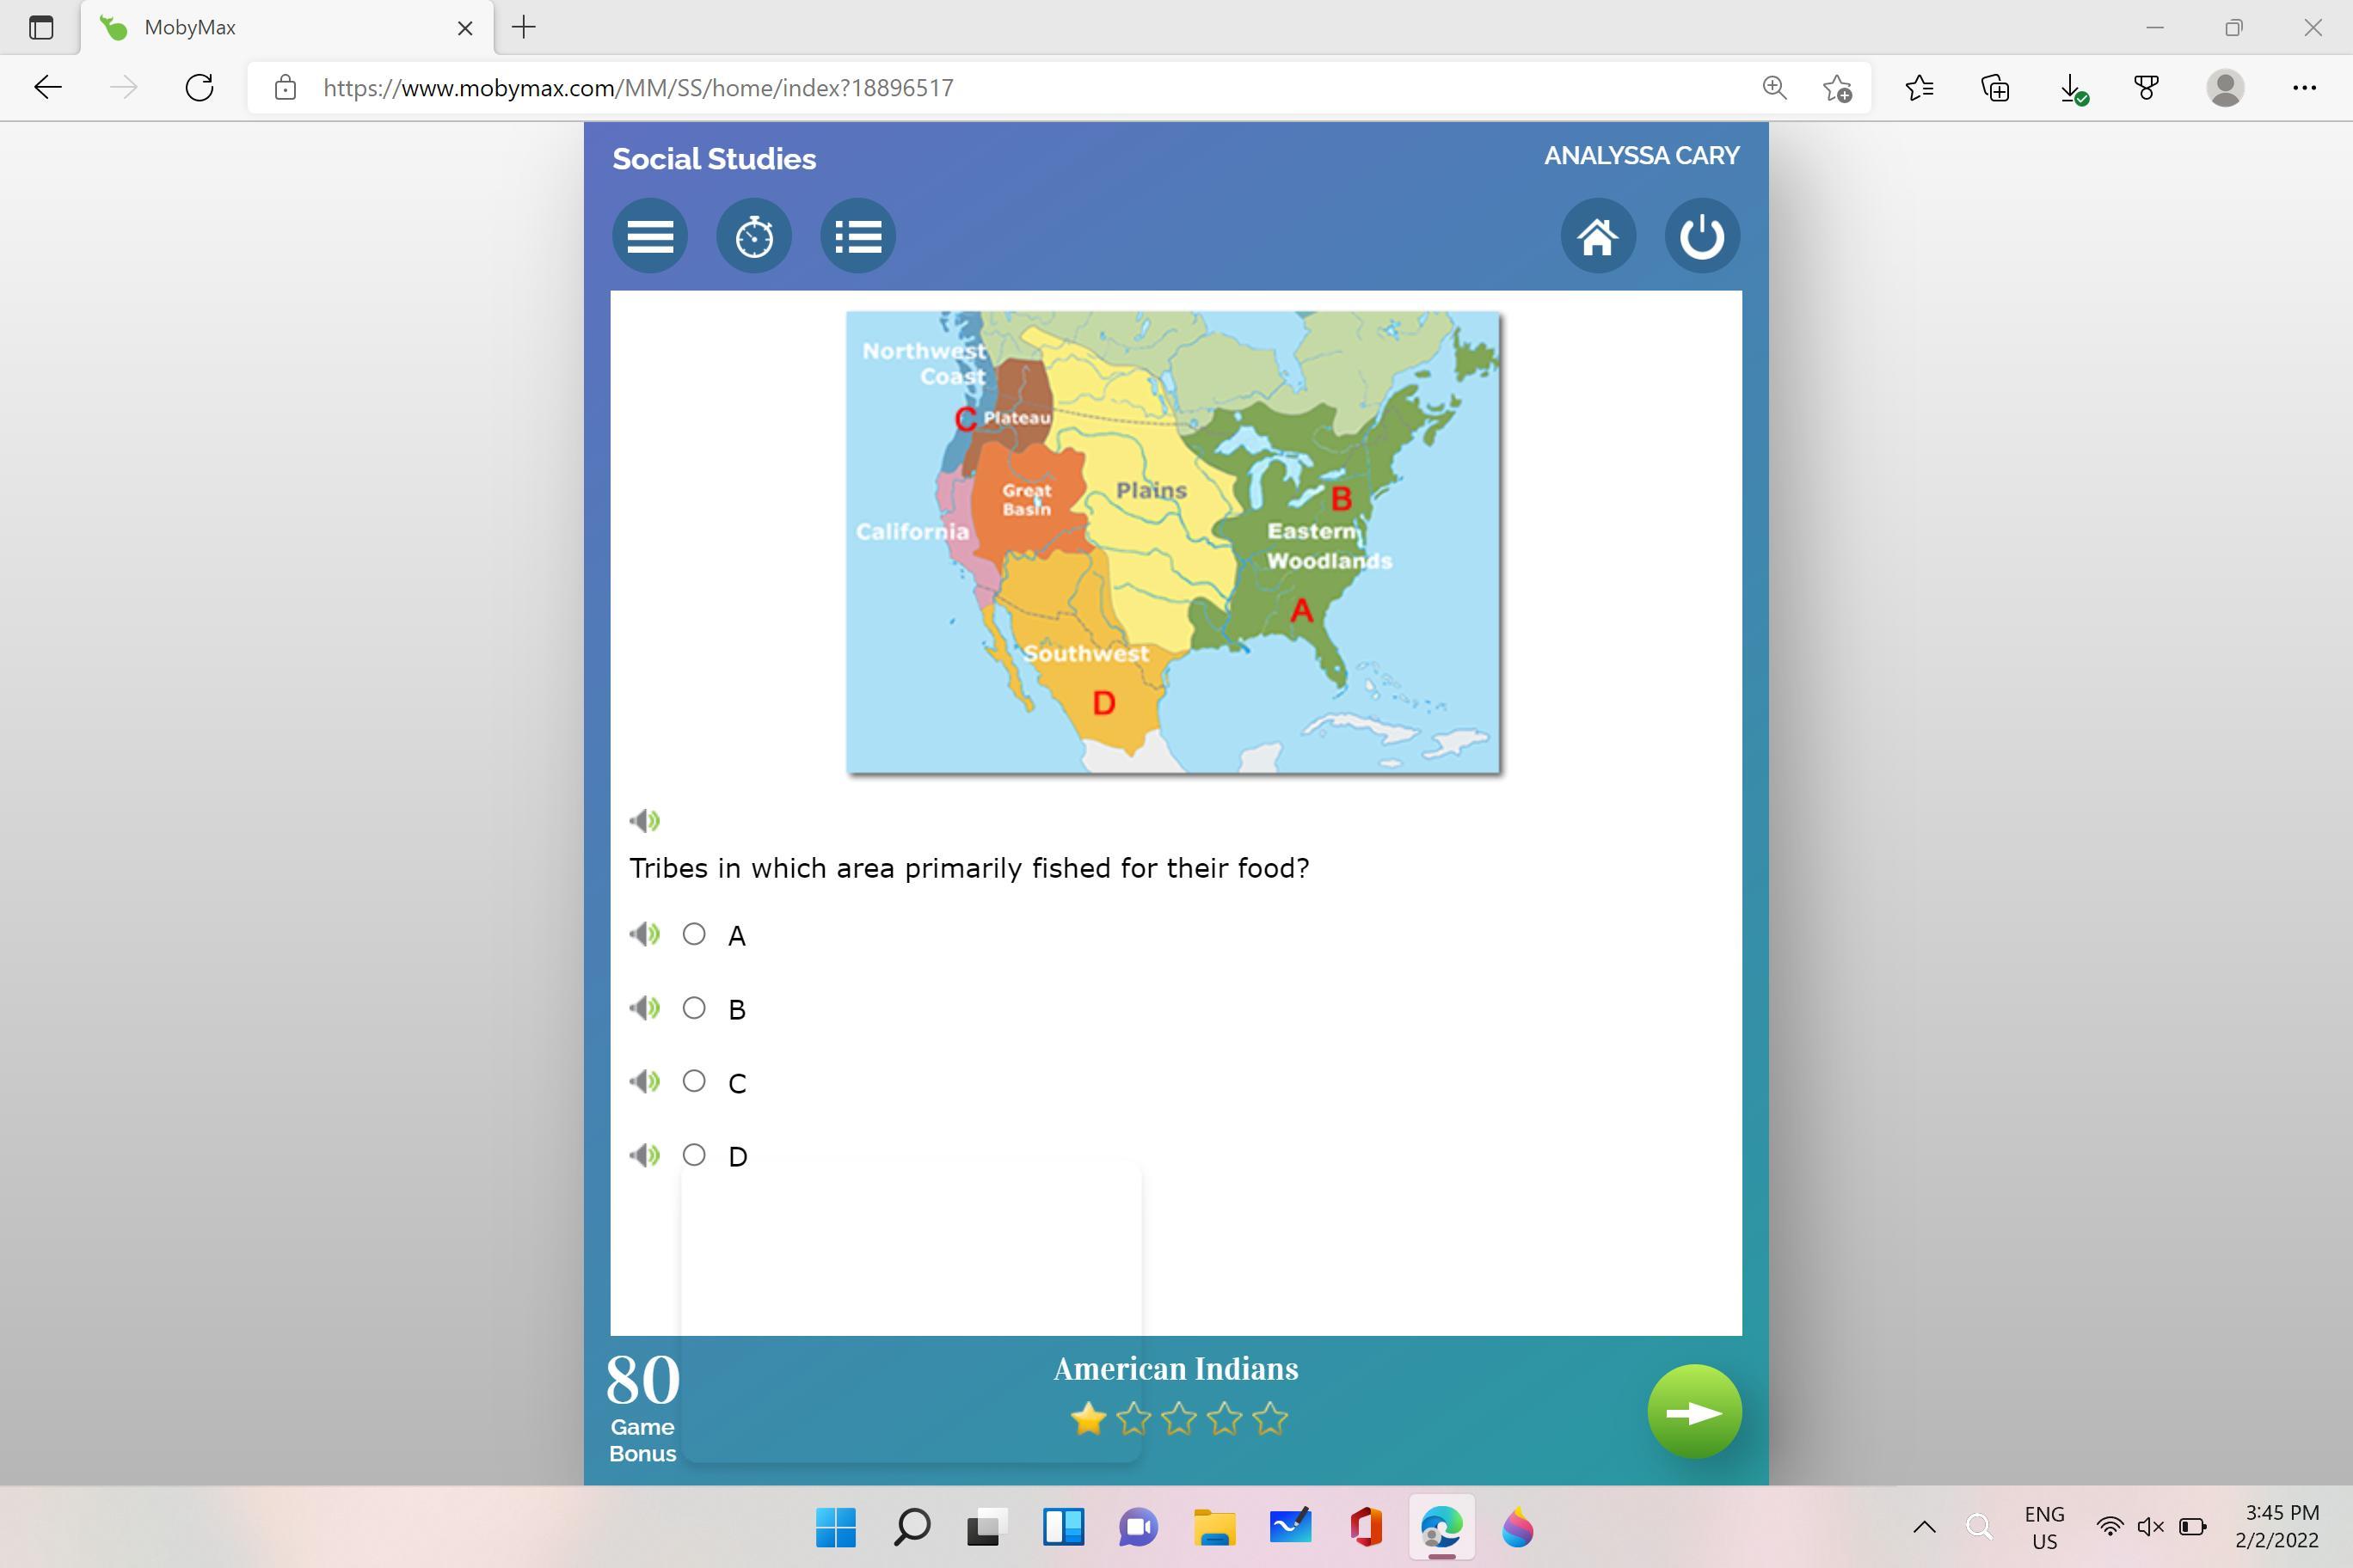Screen dimensions: 2353x1568
Task: Open browser Settings and more menu
Action: coord(2304,88)
